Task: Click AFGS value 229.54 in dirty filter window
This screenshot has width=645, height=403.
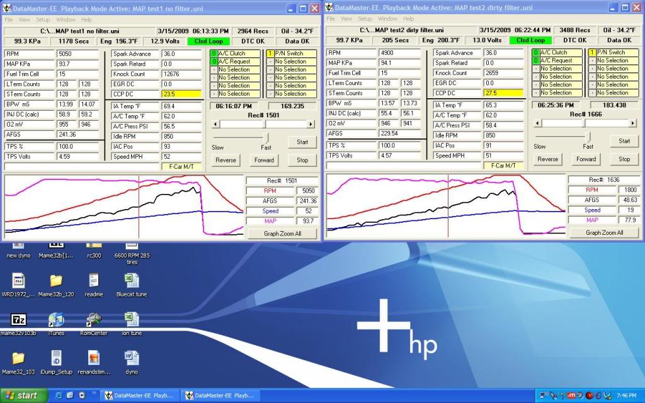Action: coord(399,133)
